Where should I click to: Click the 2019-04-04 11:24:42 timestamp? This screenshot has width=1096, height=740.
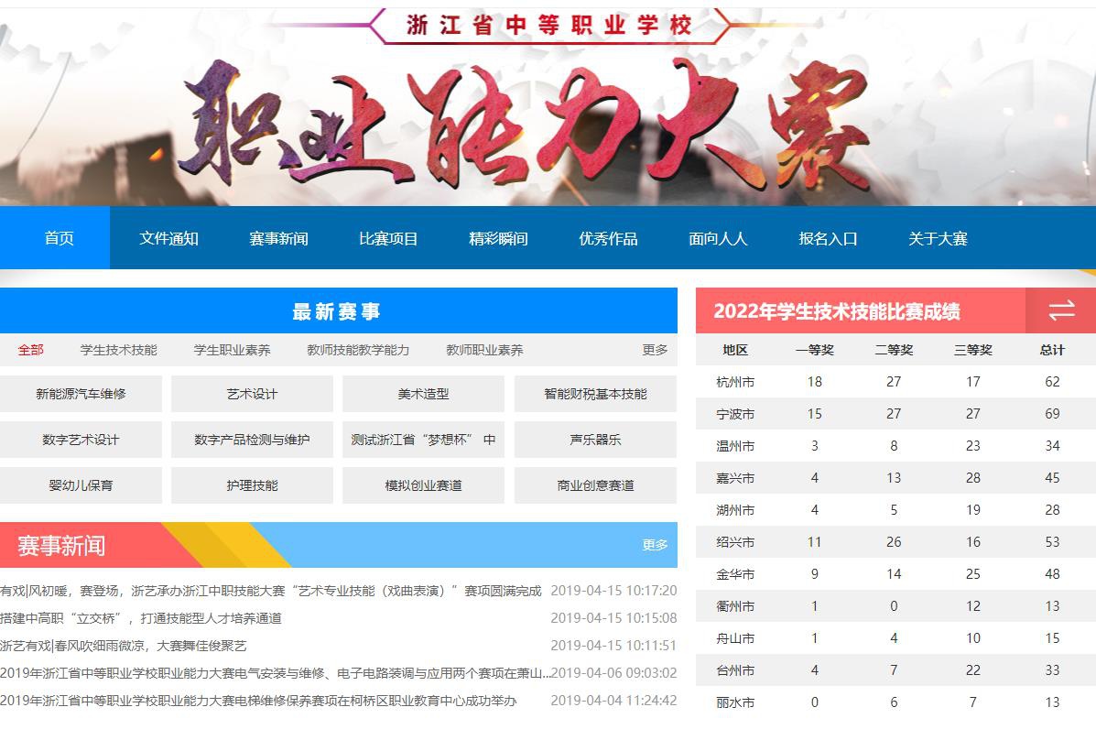point(613,700)
